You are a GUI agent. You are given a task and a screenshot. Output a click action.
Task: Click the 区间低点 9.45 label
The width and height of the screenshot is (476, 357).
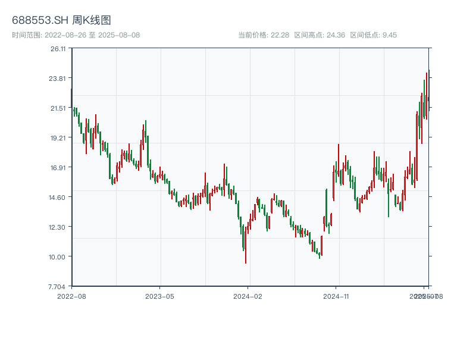(x=374, y=35)
